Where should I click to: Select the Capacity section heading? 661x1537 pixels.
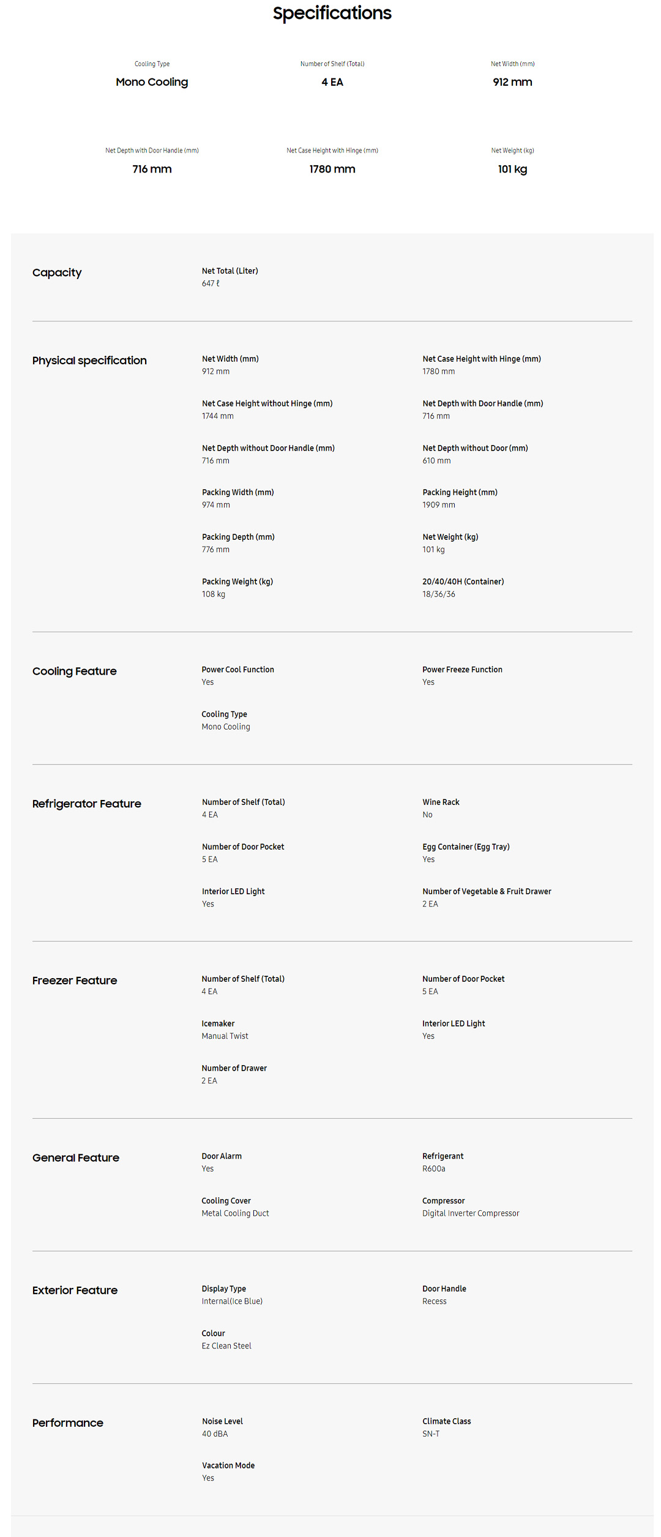pos(57,273)
